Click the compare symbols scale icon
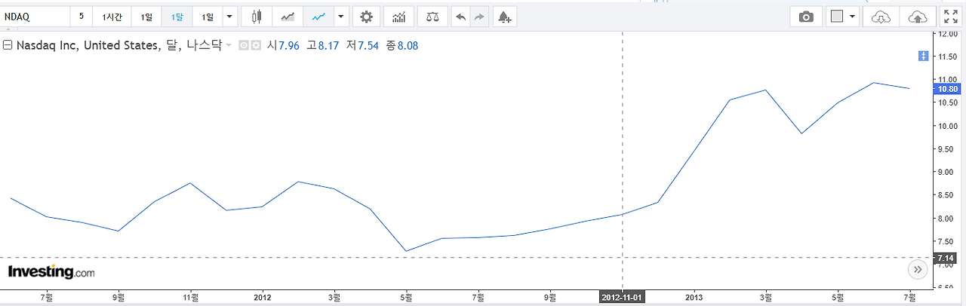Image resolution: width=966 pixels, height=306 pixels. coord(432,17)
